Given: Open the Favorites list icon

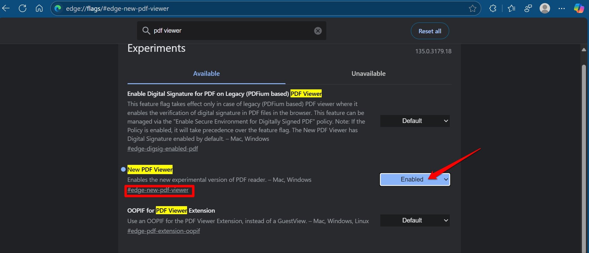Looking at the screenshot, I should pyautogui.click(x=512, y=8).
